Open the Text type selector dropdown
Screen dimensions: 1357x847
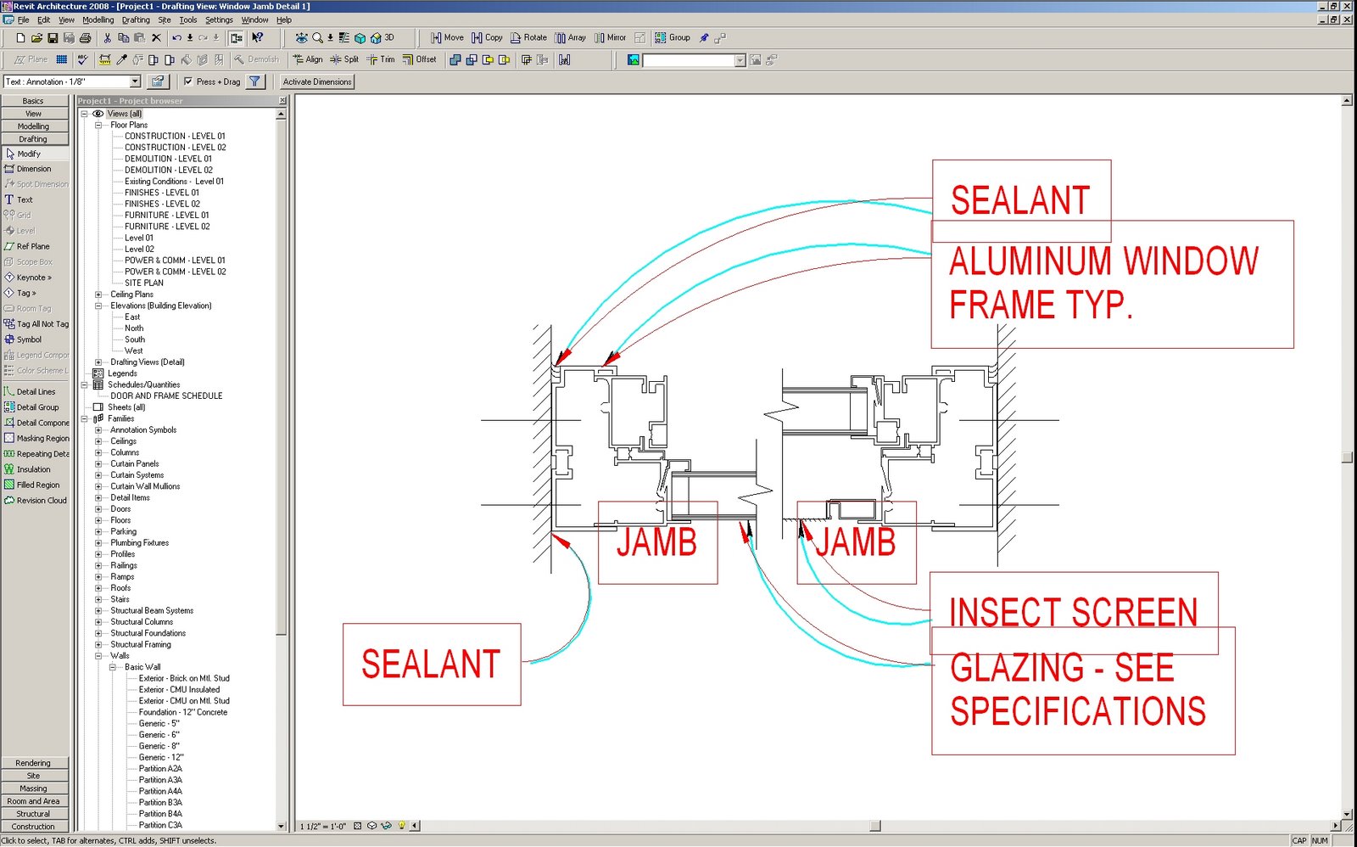pyautogui.click(x=135, y=82)
